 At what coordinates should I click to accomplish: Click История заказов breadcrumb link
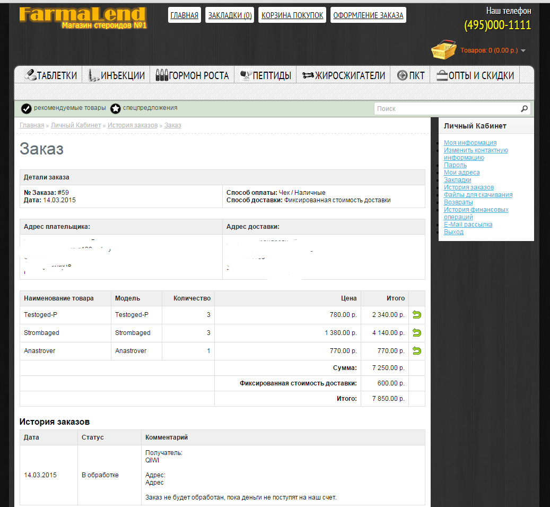133,125
